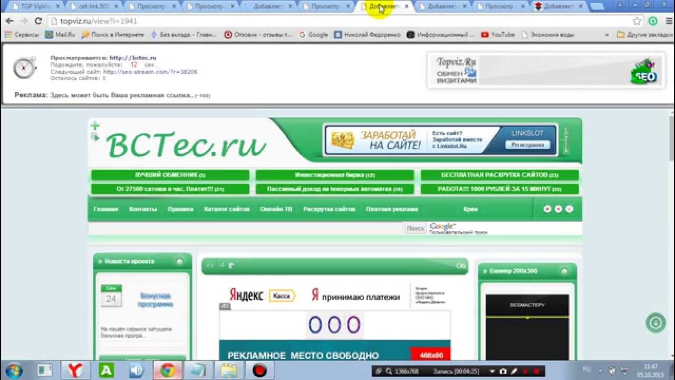This screenshot has height=380, width=675.
Task: Click the RU language indicator in the tray
Action: pyautogui.click(x=587, y=369)
